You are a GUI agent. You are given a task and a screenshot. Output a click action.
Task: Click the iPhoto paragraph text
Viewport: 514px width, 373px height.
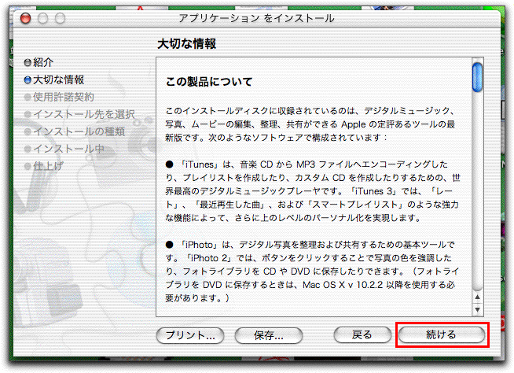(312, 271)
